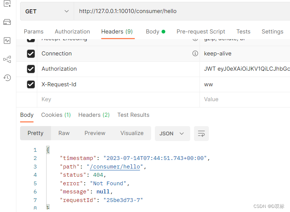Open the Environments sidebar icon at top
290x212 pixels.
(7, 3)
